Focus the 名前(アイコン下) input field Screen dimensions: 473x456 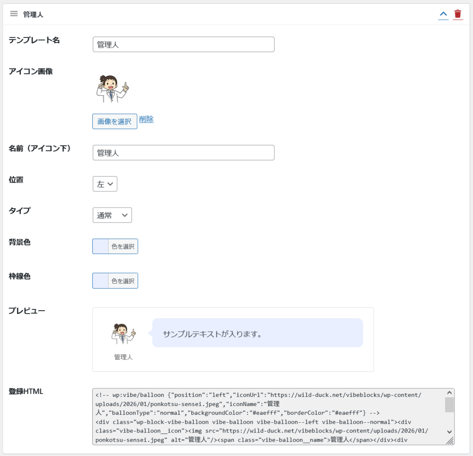coord(183,153)
